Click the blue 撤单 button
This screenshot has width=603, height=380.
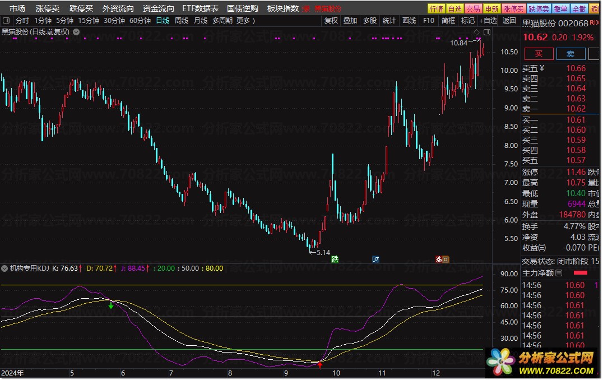point(561,9)
